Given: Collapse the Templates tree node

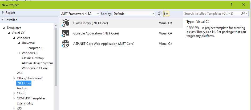Looking at the screenshot, I should point(4,28).
